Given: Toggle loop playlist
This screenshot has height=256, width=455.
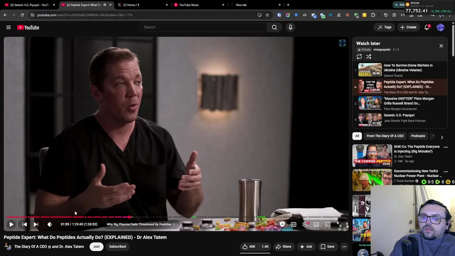Looking at the screenshot, I should click(359, 57).
